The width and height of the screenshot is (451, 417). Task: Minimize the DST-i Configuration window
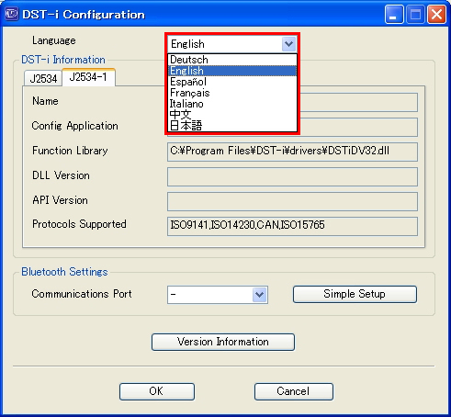pyautogui.click(x=394, y=15)
